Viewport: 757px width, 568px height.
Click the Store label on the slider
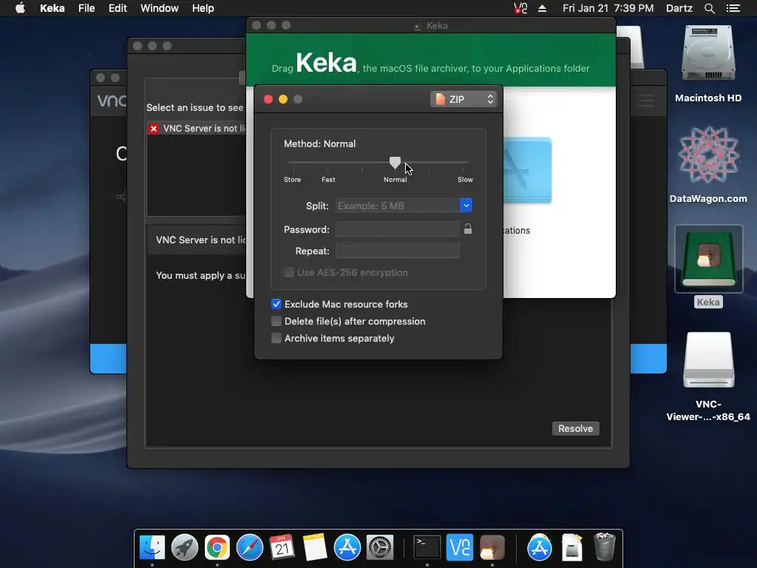coord(292,180)
